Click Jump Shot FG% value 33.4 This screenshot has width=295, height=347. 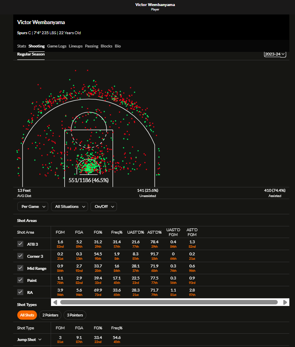click(x=98, y=337)
